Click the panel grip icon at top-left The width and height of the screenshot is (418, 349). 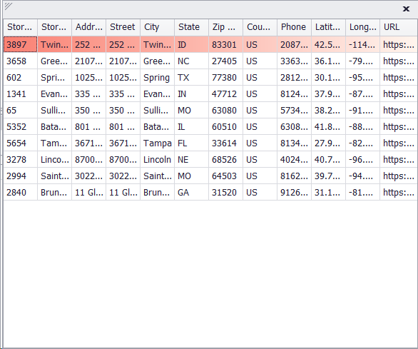[9, 6]
